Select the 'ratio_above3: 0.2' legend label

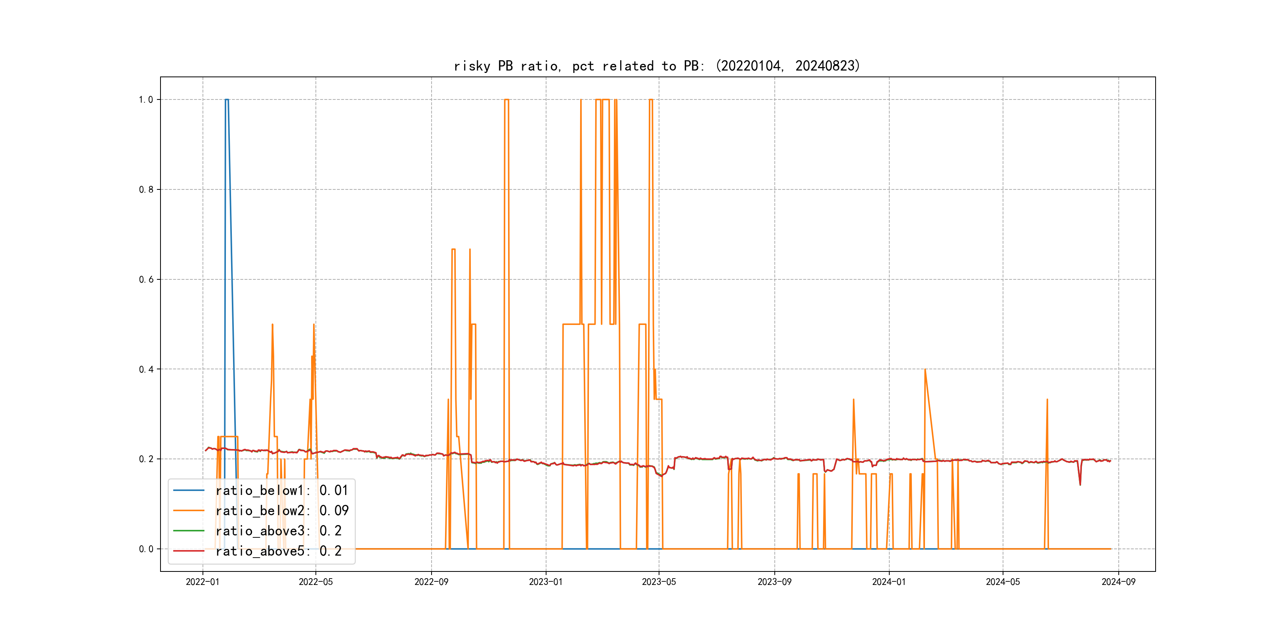point(278,531)
